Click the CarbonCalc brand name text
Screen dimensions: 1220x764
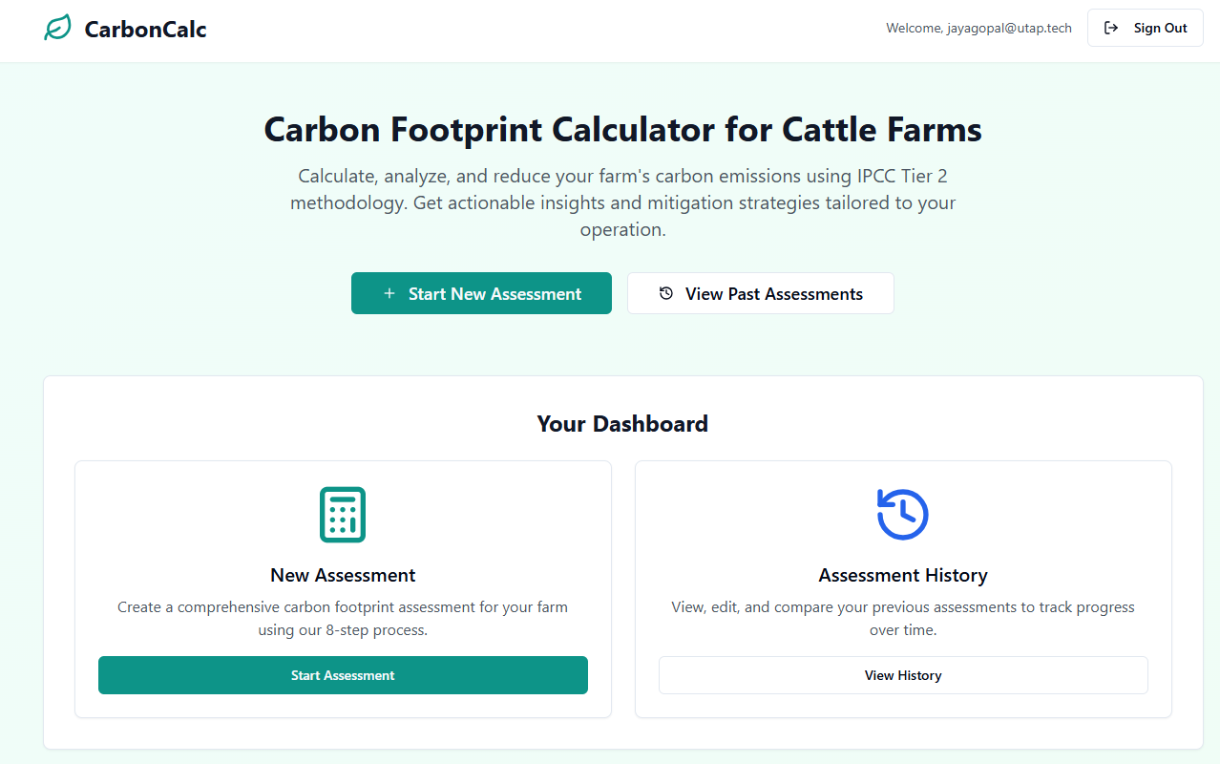click(x=145, y=30)
